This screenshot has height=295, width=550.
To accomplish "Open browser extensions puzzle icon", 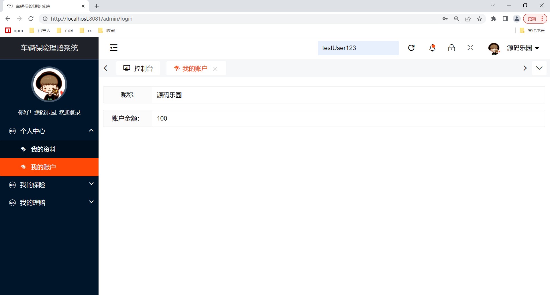I will (x=494, y=19).
